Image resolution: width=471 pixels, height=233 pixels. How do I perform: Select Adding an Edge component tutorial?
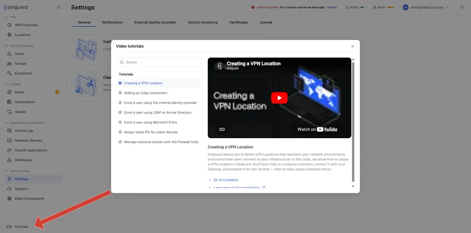coord(159,93)
